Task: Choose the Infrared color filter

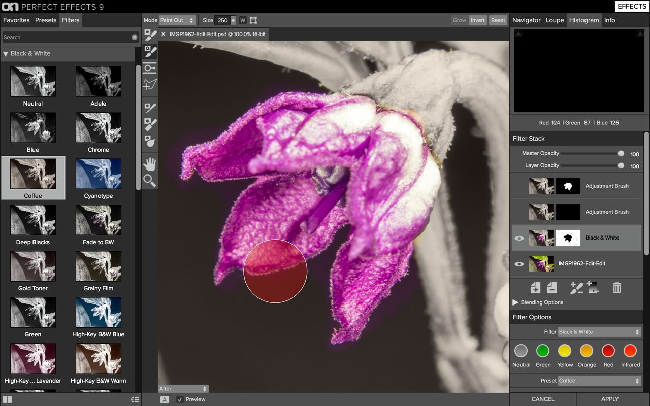Action: [630, 351]
